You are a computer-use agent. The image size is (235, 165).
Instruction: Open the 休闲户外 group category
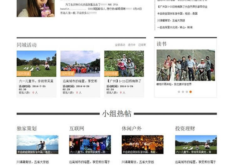coord(132,128)
